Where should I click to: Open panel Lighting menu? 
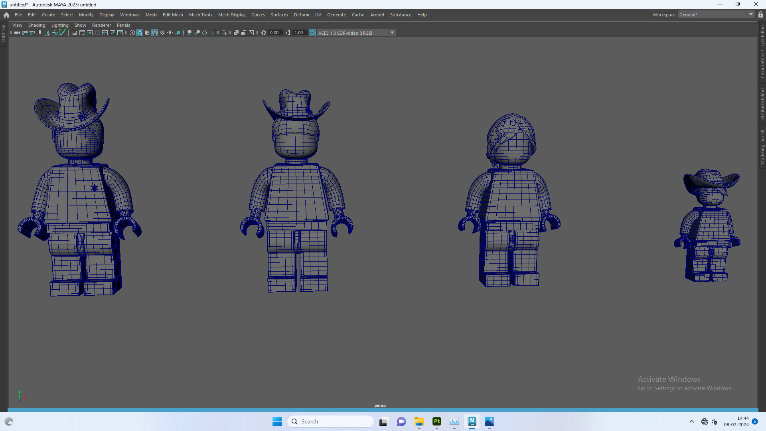point(60,25)
